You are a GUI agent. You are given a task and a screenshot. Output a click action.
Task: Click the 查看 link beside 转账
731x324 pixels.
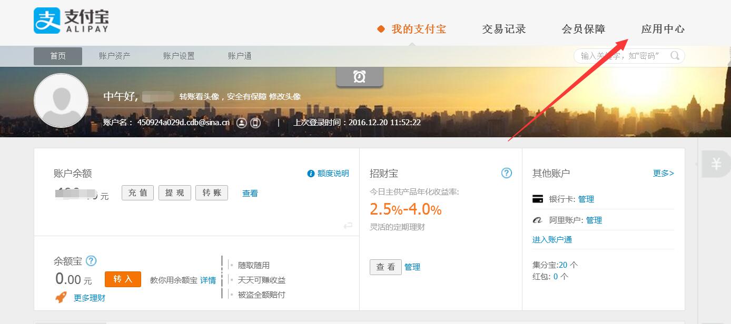pyautogui.click(x=250, y=193)
